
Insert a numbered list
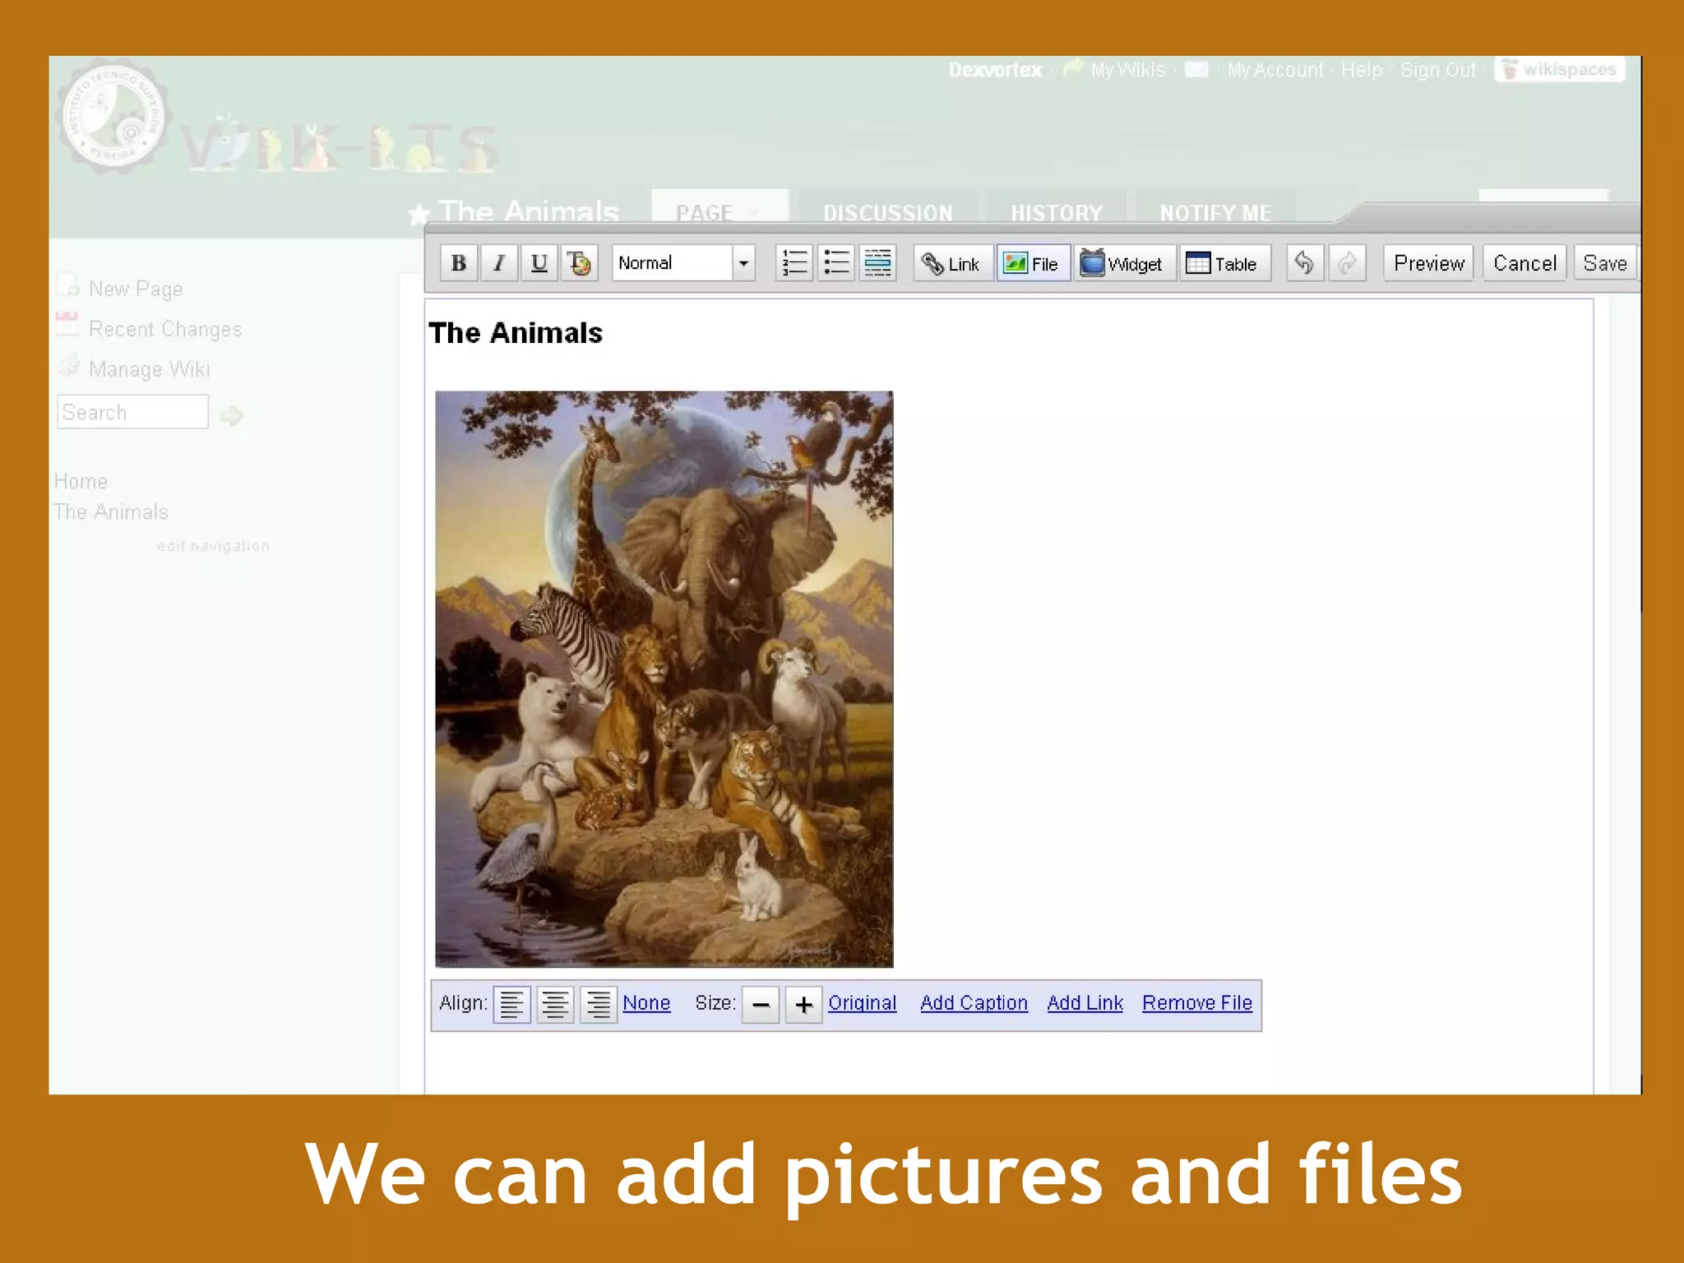click(x=794, y=263)
